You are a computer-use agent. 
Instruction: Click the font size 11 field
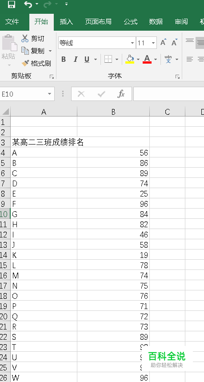point(144,43)
